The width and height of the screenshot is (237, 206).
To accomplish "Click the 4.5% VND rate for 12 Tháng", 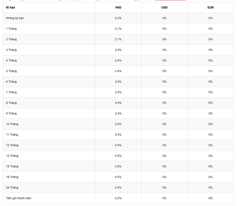I will [118, 145].
